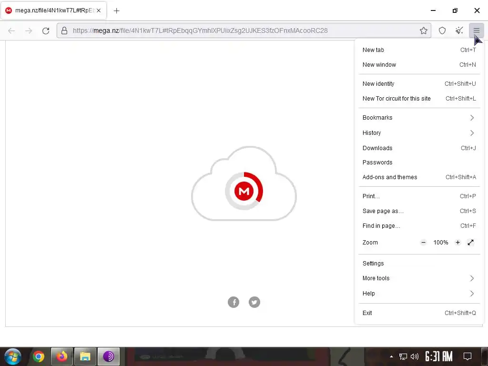Click the URL address bar
488x366 pixels.
click(244, 30)
